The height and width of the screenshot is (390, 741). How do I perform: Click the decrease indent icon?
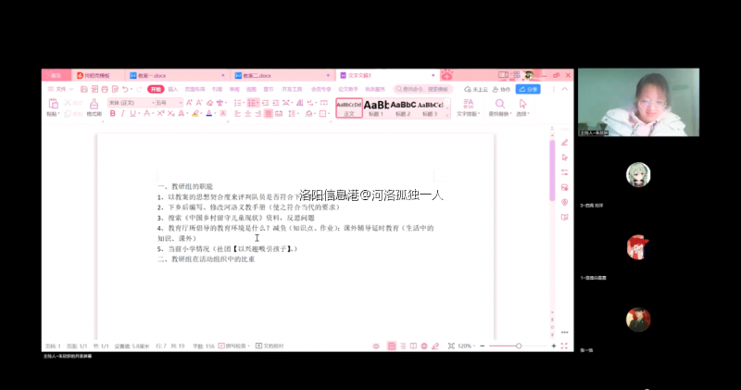[266, 103]
